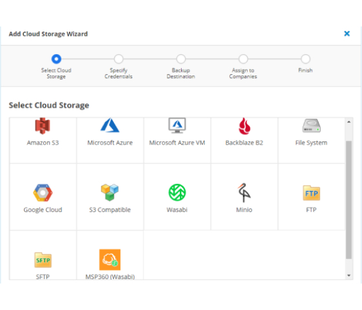The image size is (362, 310).
Task: Click the storage list scroll up arrow
Action: (349, 122)
